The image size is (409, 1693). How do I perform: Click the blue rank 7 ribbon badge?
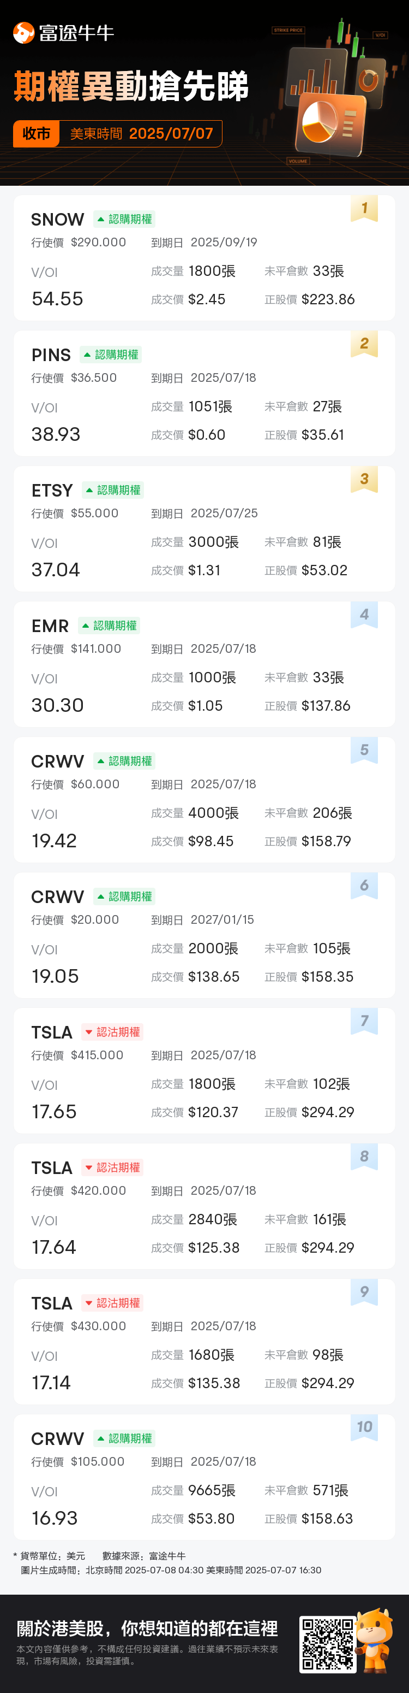[x=364, y=1022]
